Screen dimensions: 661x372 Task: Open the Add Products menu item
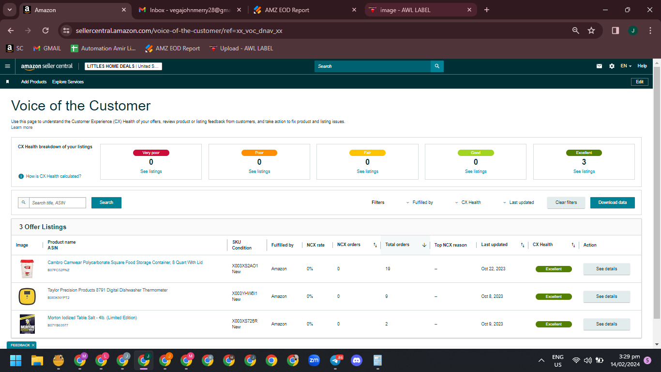pos(34,82)
